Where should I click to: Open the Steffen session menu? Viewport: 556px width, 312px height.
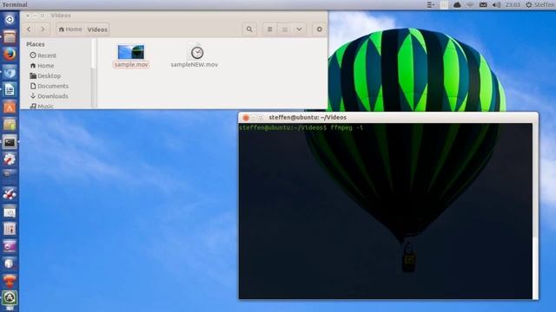pyautogui.click(x=540, y=4)
